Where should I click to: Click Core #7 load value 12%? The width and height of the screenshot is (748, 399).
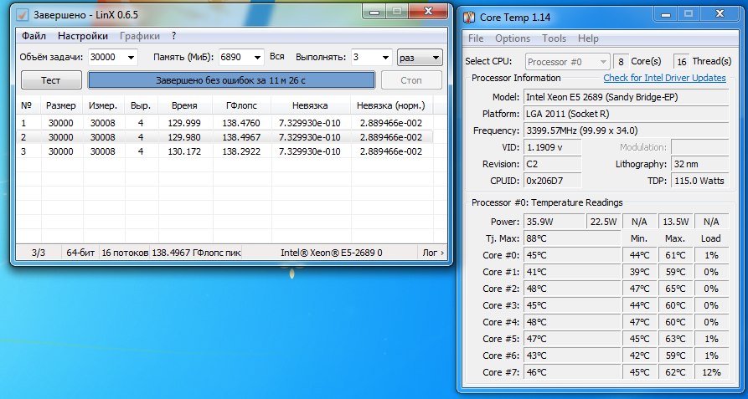711,372
